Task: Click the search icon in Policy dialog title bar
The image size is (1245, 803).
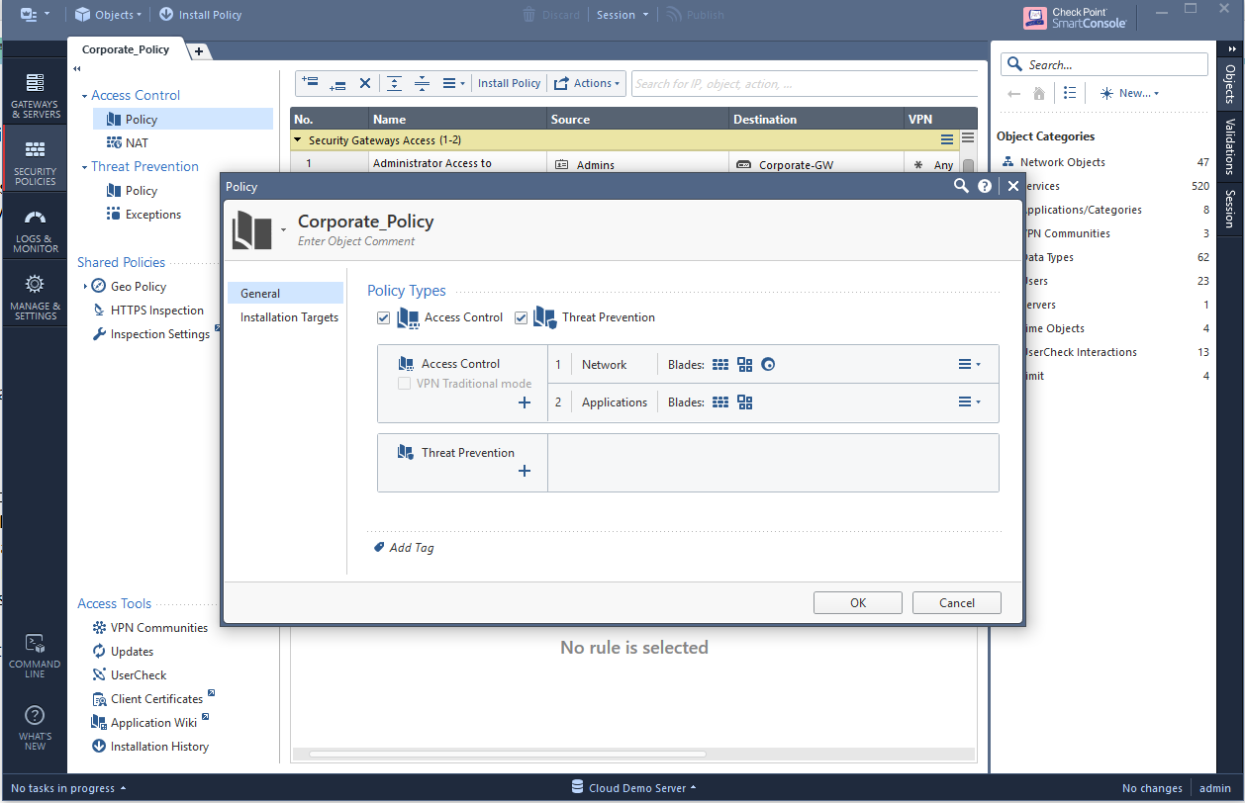Action: pos(961,186)
